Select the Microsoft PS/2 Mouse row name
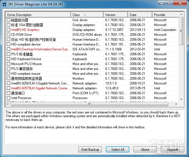Screen dimensions: 189x157 26,64
